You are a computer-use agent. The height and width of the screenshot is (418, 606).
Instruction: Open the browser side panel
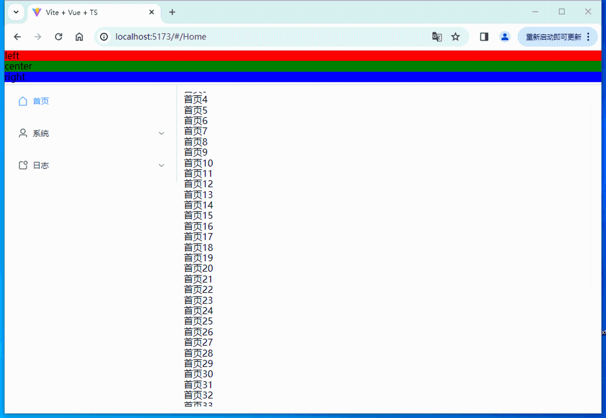tap(484, 37)
